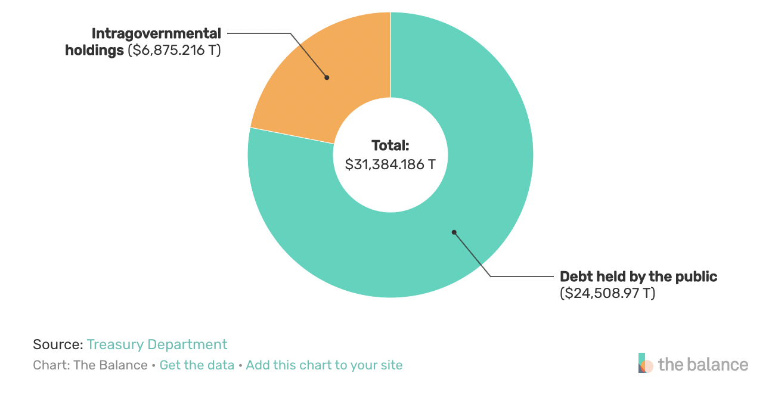
Task: Click the Get the data link
Action: click(x=197, y=365)
